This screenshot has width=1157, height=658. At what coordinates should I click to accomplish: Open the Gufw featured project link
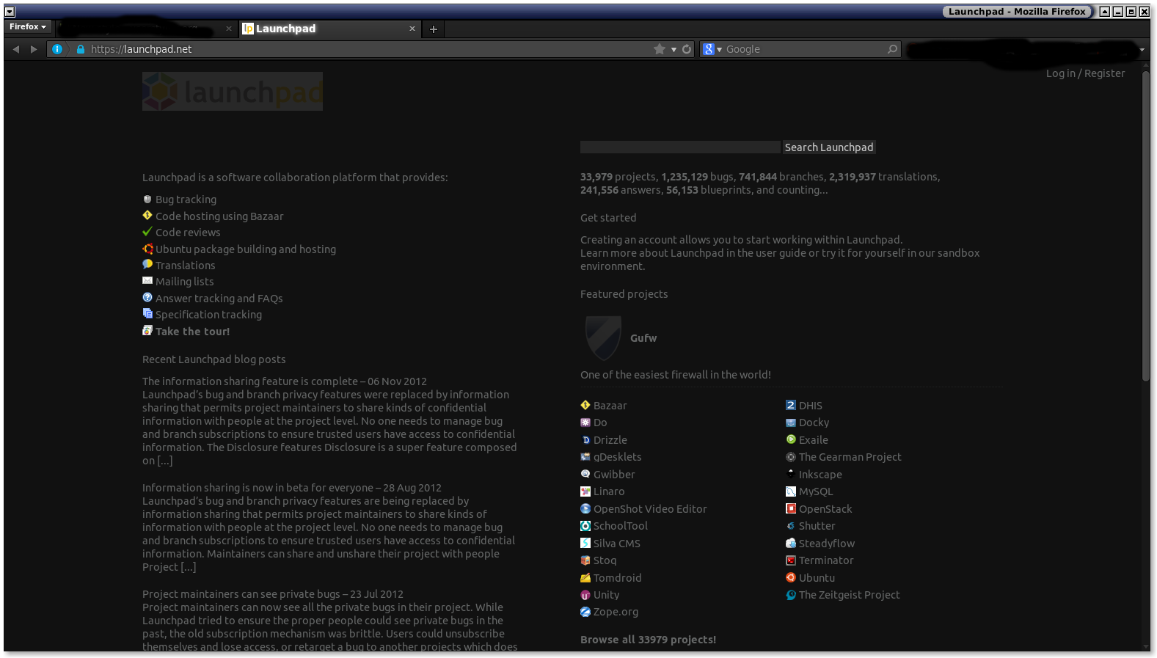pos(643,338)
